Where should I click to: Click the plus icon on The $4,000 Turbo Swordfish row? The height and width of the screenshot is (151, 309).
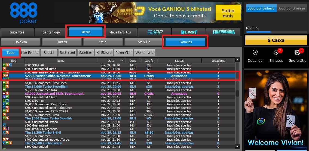click(4, 87)
